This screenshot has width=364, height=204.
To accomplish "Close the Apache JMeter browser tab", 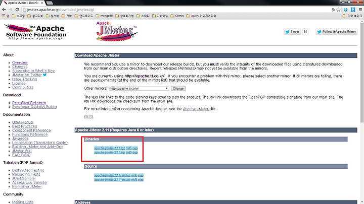I will [x=42, y=3].
